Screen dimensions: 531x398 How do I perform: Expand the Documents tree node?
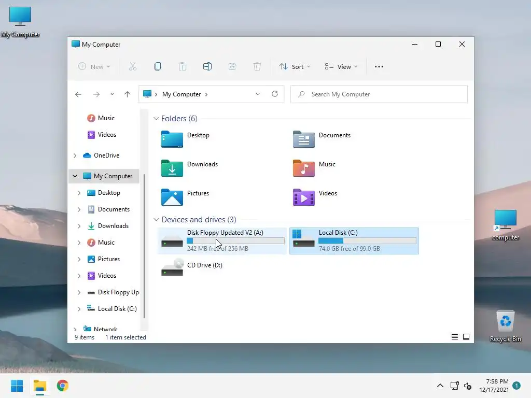click(79, 209)
